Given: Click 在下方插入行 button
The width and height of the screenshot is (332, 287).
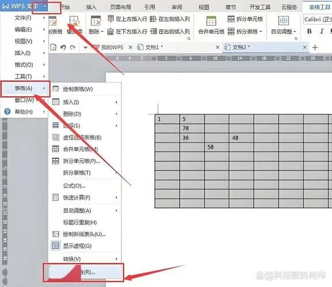Looking at the screenshot, I should (128, 32).
